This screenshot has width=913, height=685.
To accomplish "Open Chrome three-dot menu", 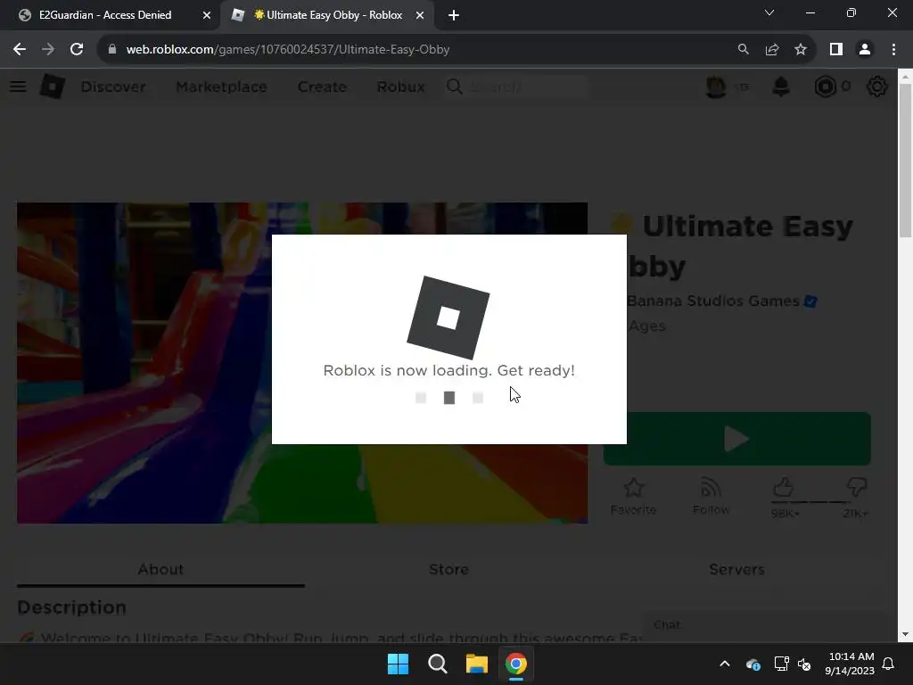I will pos(893,50).
